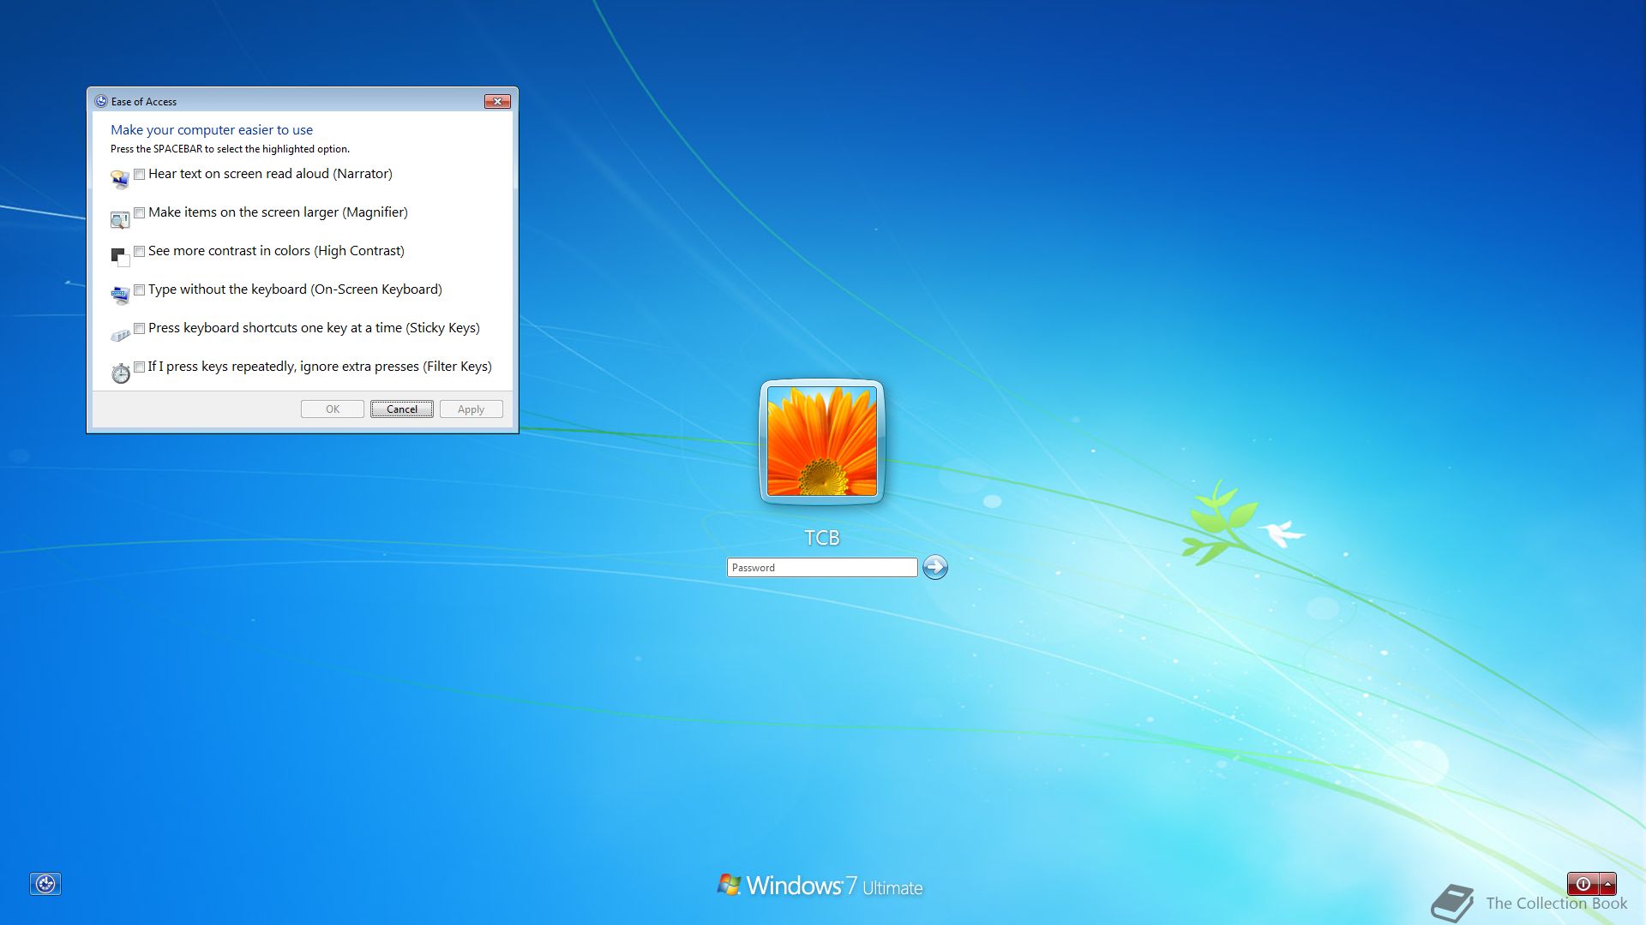The height and width of the screenshot is (925, 1646).
Task: Open Ease of Access button at screen bottom-left
Action: pyautogui.click(x=45, y=884)
